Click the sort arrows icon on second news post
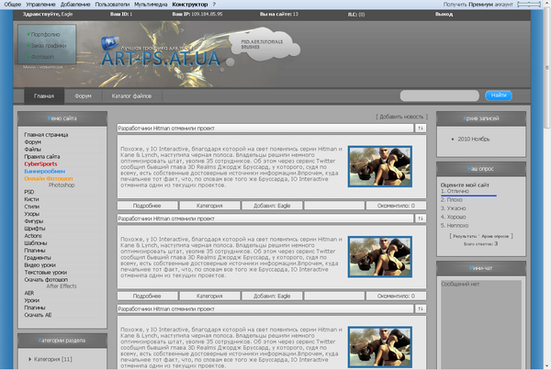Screen dimensions: 551x370 coord(421,219)
